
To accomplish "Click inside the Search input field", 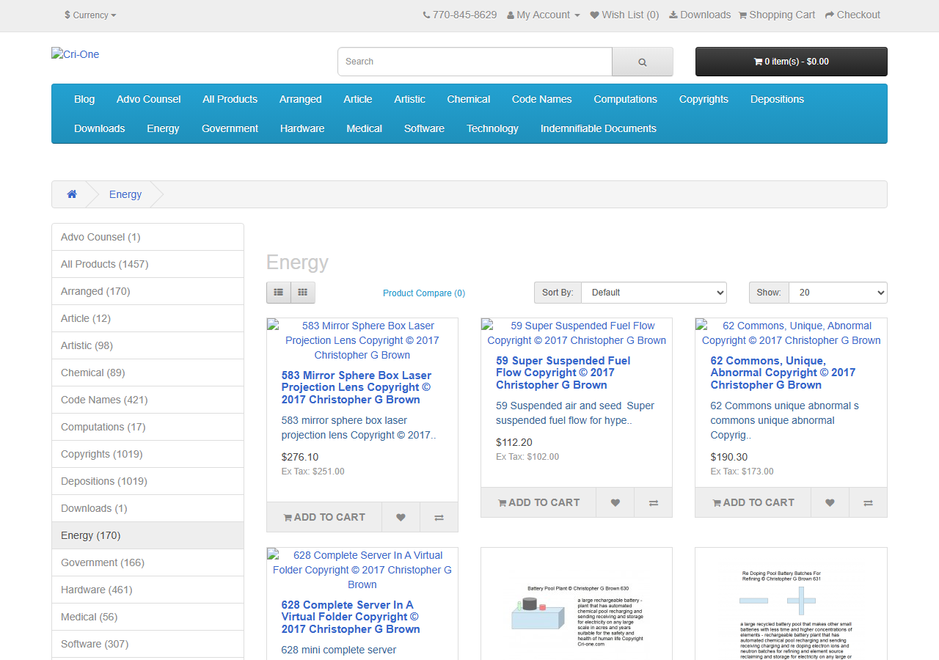I will [x=475, y=62].
